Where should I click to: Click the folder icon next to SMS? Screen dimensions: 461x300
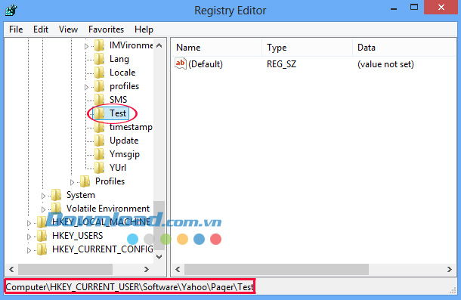(x=99, y=100)
